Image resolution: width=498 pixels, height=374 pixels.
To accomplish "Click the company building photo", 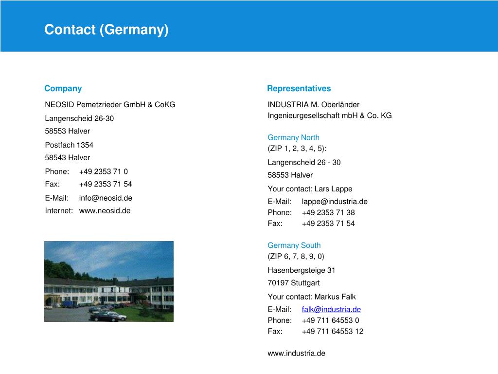I will click(109, 281).
